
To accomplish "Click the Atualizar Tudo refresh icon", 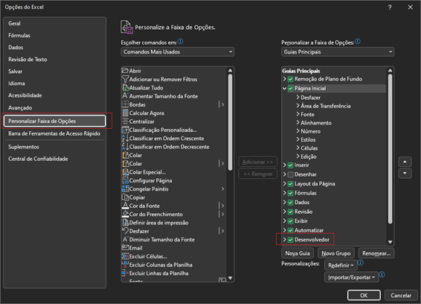I will click(126, 88).
